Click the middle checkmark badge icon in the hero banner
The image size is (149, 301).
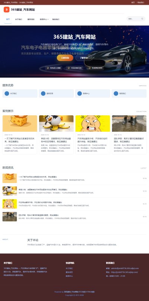[69, 68]
